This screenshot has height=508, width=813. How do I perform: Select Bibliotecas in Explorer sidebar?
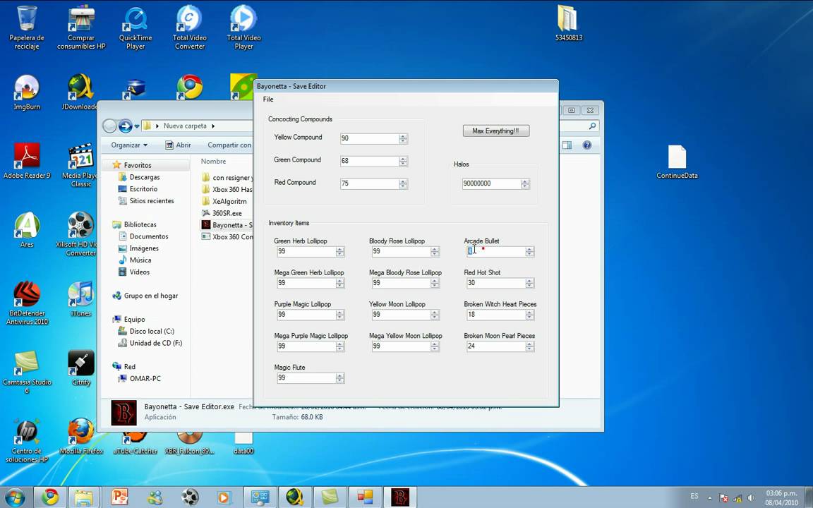coord(140,225)
